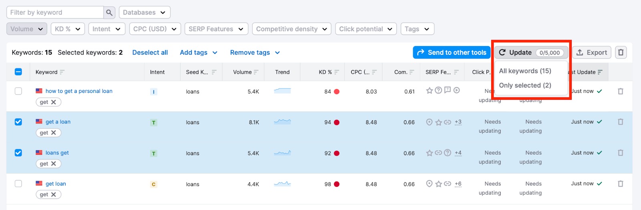Image resolution: width=641 pixels, height=210 pixels.
Task: Expand the SERP Features filter
Action: (x=216, y=29)
